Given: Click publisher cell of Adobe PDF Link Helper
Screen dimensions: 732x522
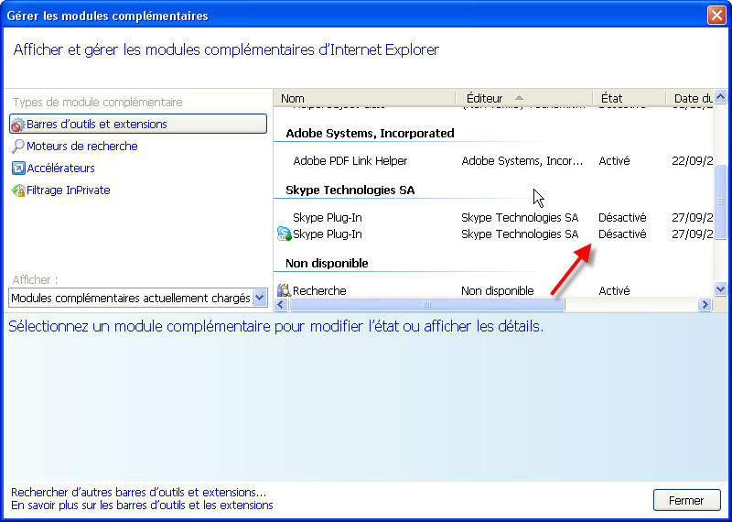Looking at the screenshot, I should 522,161.
